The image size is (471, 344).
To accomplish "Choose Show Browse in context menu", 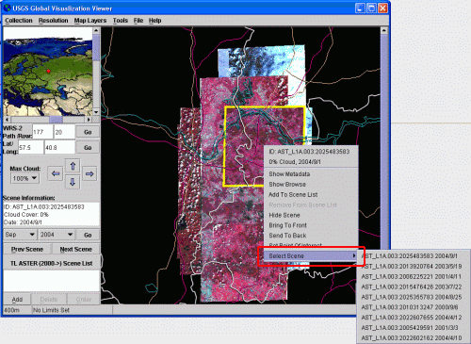I will click(311, 185).
